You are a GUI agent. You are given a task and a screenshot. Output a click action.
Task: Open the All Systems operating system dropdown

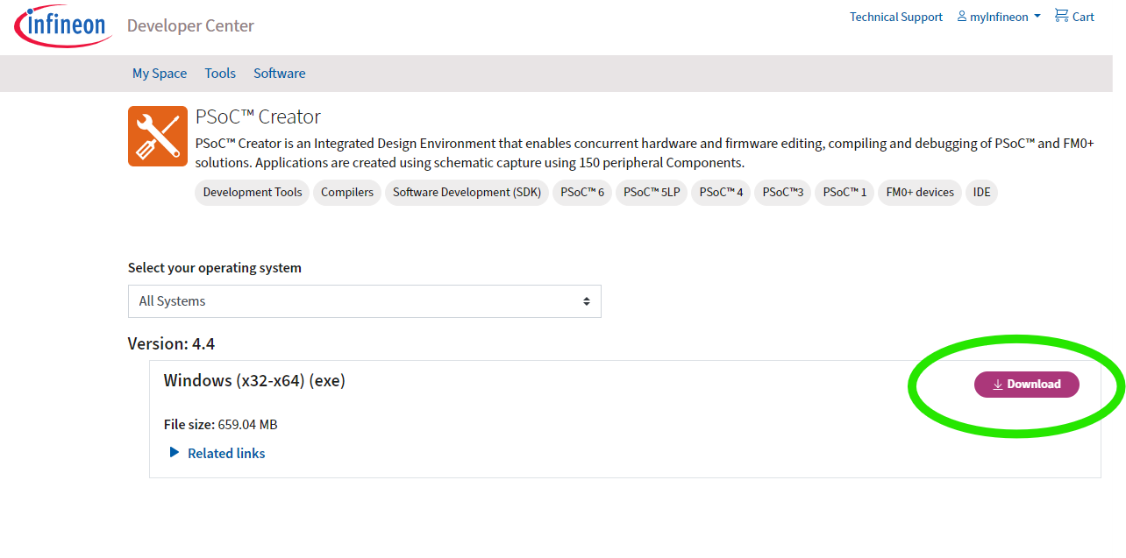365,301
